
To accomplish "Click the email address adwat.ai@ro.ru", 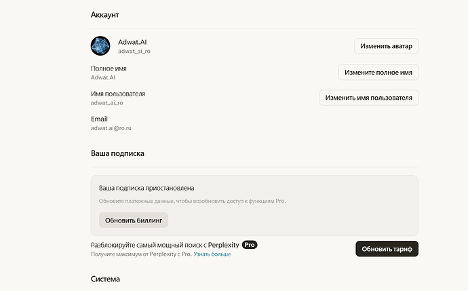I will click(x=115, y=128).
